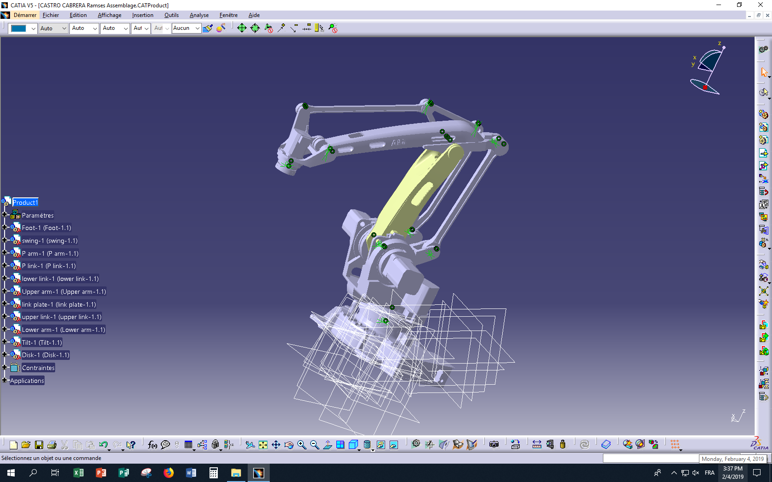Open the Affichage menu
Image resolution: width=772 pixels, height=482 pixels.
pyautogui.click(x=109, y=15)
